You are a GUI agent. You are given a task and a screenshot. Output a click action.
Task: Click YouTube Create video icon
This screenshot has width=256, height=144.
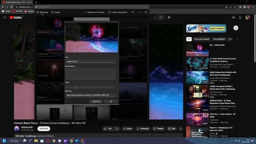point(234,18)
